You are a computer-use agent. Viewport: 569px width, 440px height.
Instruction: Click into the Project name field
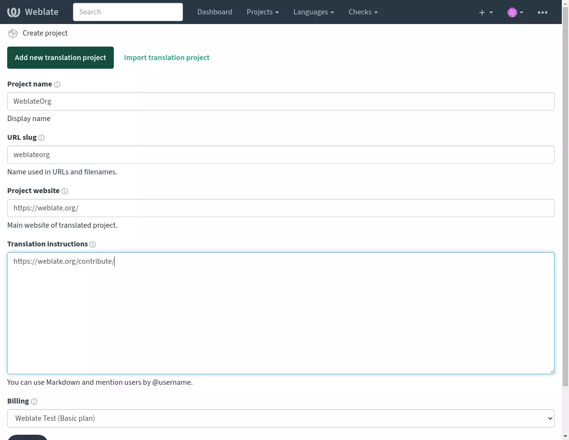(x=281, y=101)
